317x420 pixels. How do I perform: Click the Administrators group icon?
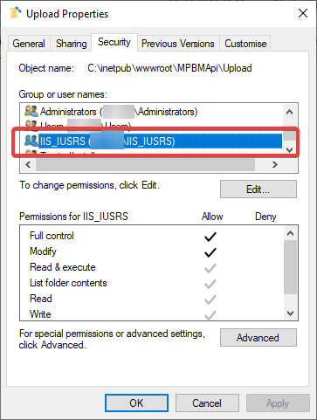[x=31, y=111]
